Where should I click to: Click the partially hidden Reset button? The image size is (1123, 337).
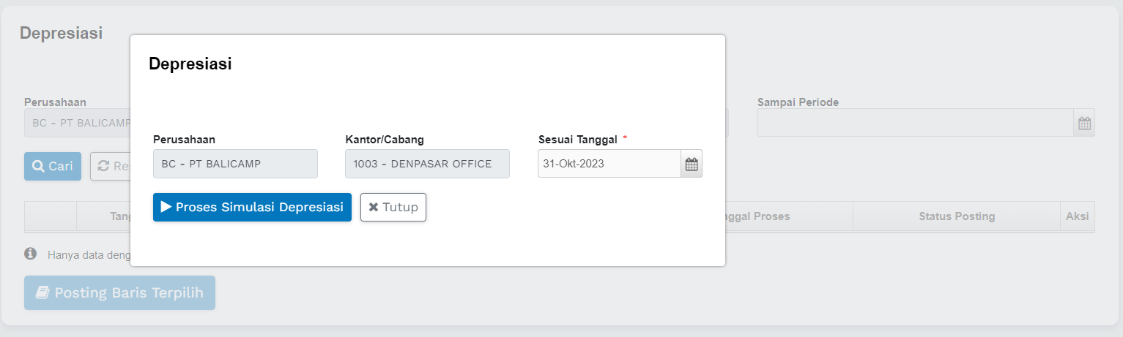110,166
